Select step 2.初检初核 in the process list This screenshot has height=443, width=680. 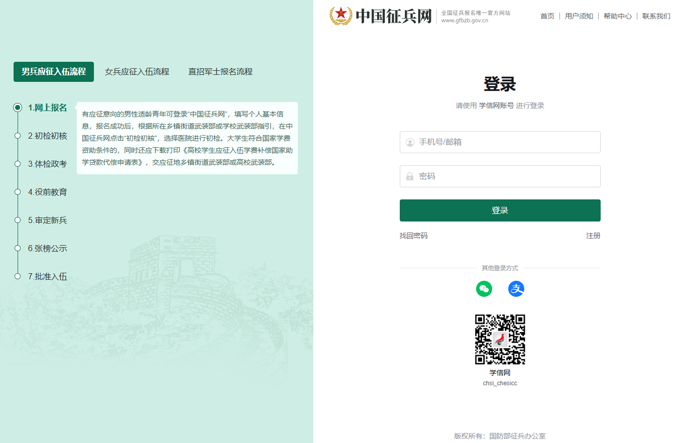coord(47,136)
